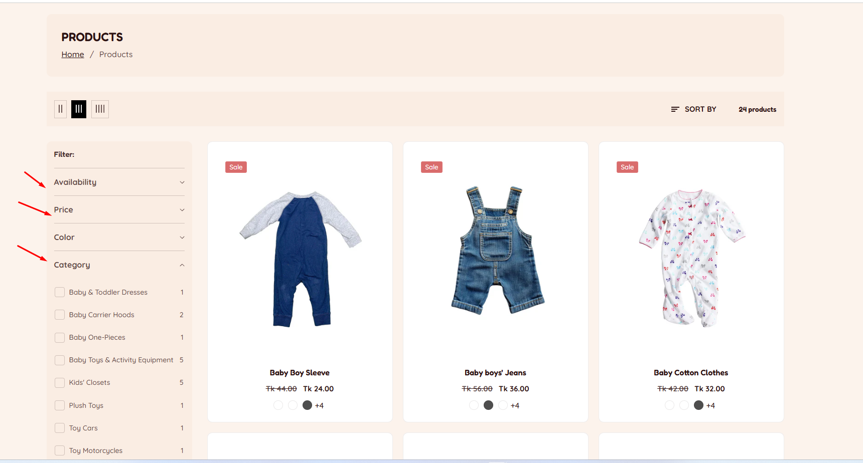The image size is (863, 463).
Task: Select the three-column grid view icon
Action: click(x=79, y=109)
